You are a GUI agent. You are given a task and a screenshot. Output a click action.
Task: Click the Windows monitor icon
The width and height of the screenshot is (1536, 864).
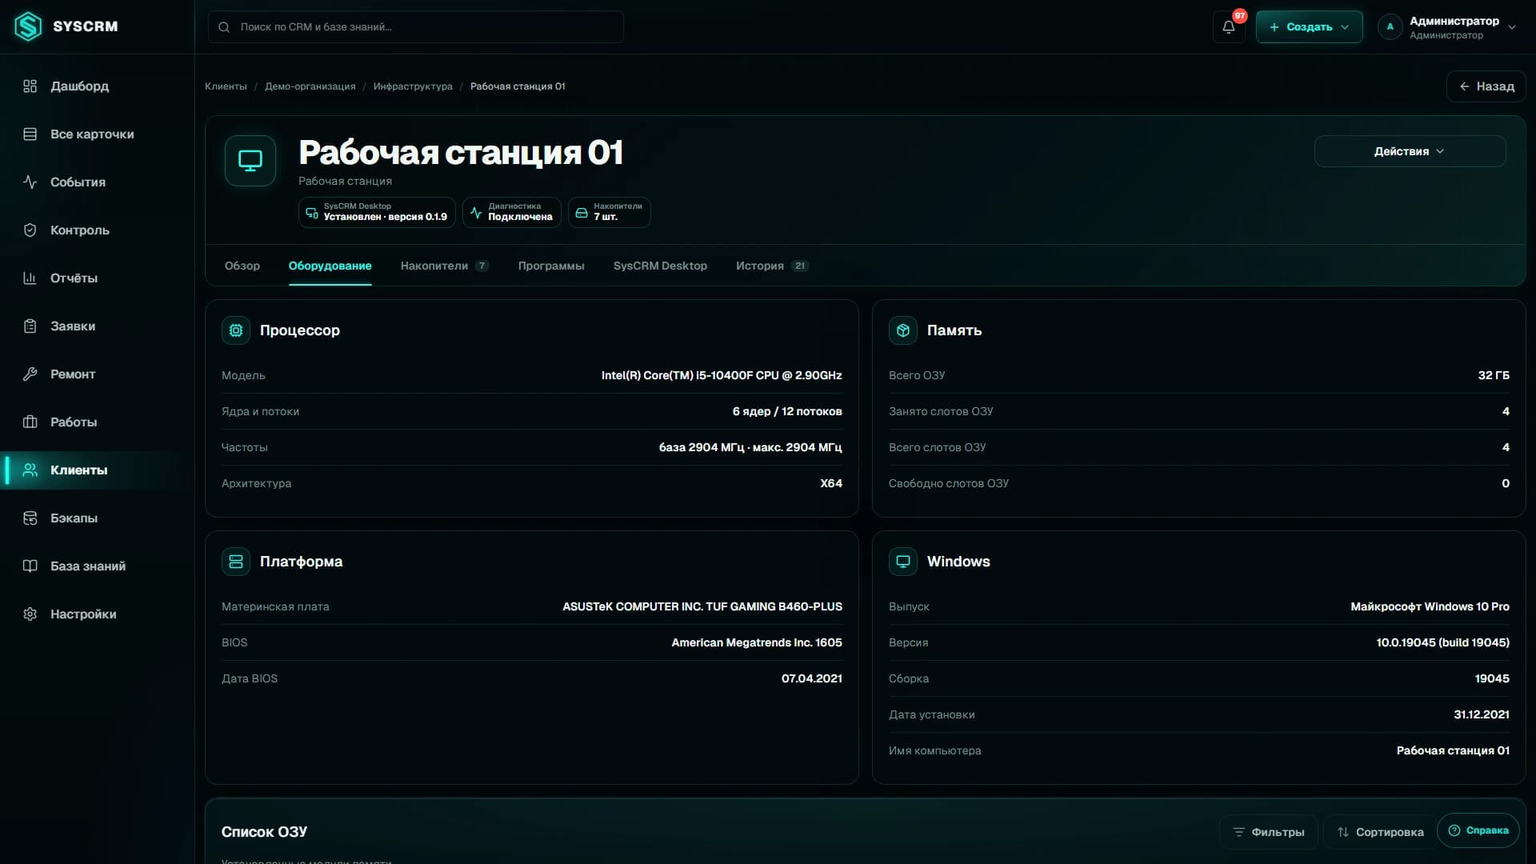coord(903,561)
